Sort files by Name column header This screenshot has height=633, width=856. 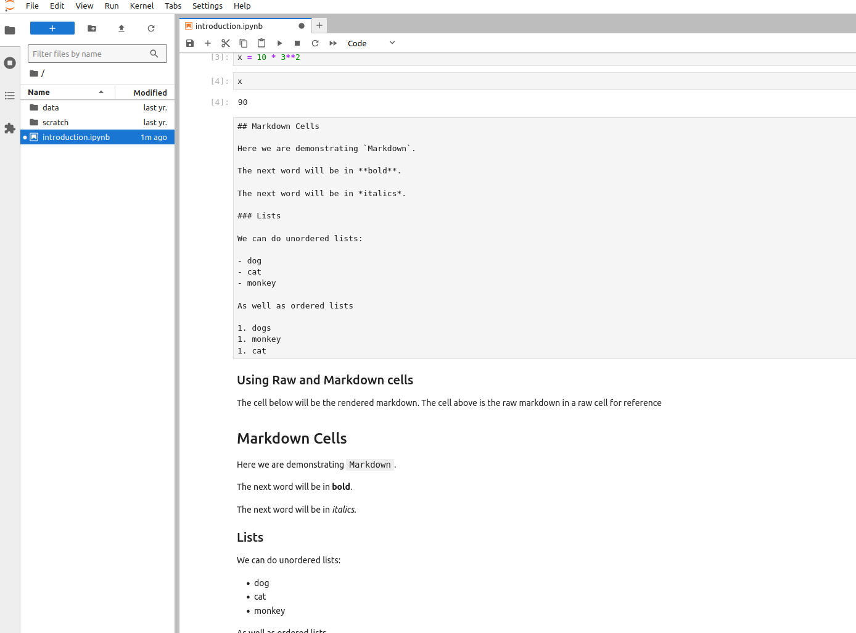click(39, 93)
